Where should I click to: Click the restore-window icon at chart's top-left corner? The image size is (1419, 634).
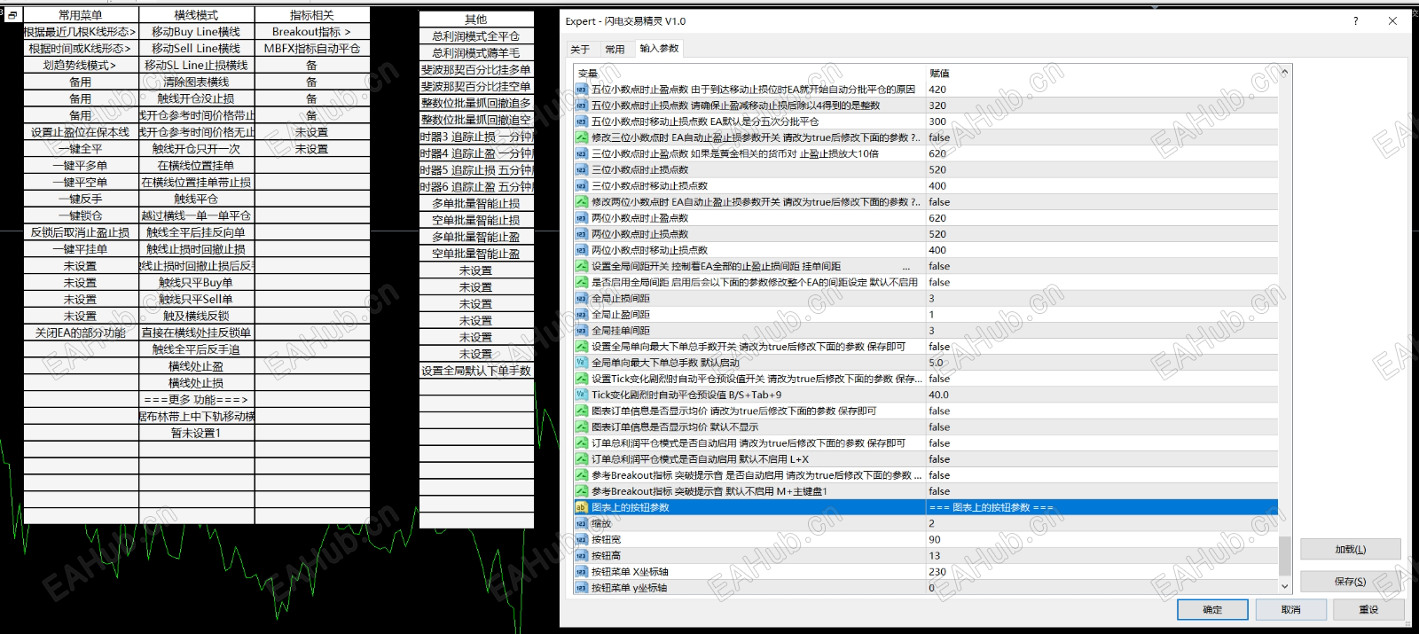12,15
